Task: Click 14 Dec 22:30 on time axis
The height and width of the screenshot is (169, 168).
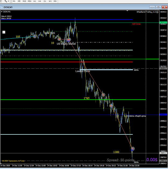Action: point(134,166)
